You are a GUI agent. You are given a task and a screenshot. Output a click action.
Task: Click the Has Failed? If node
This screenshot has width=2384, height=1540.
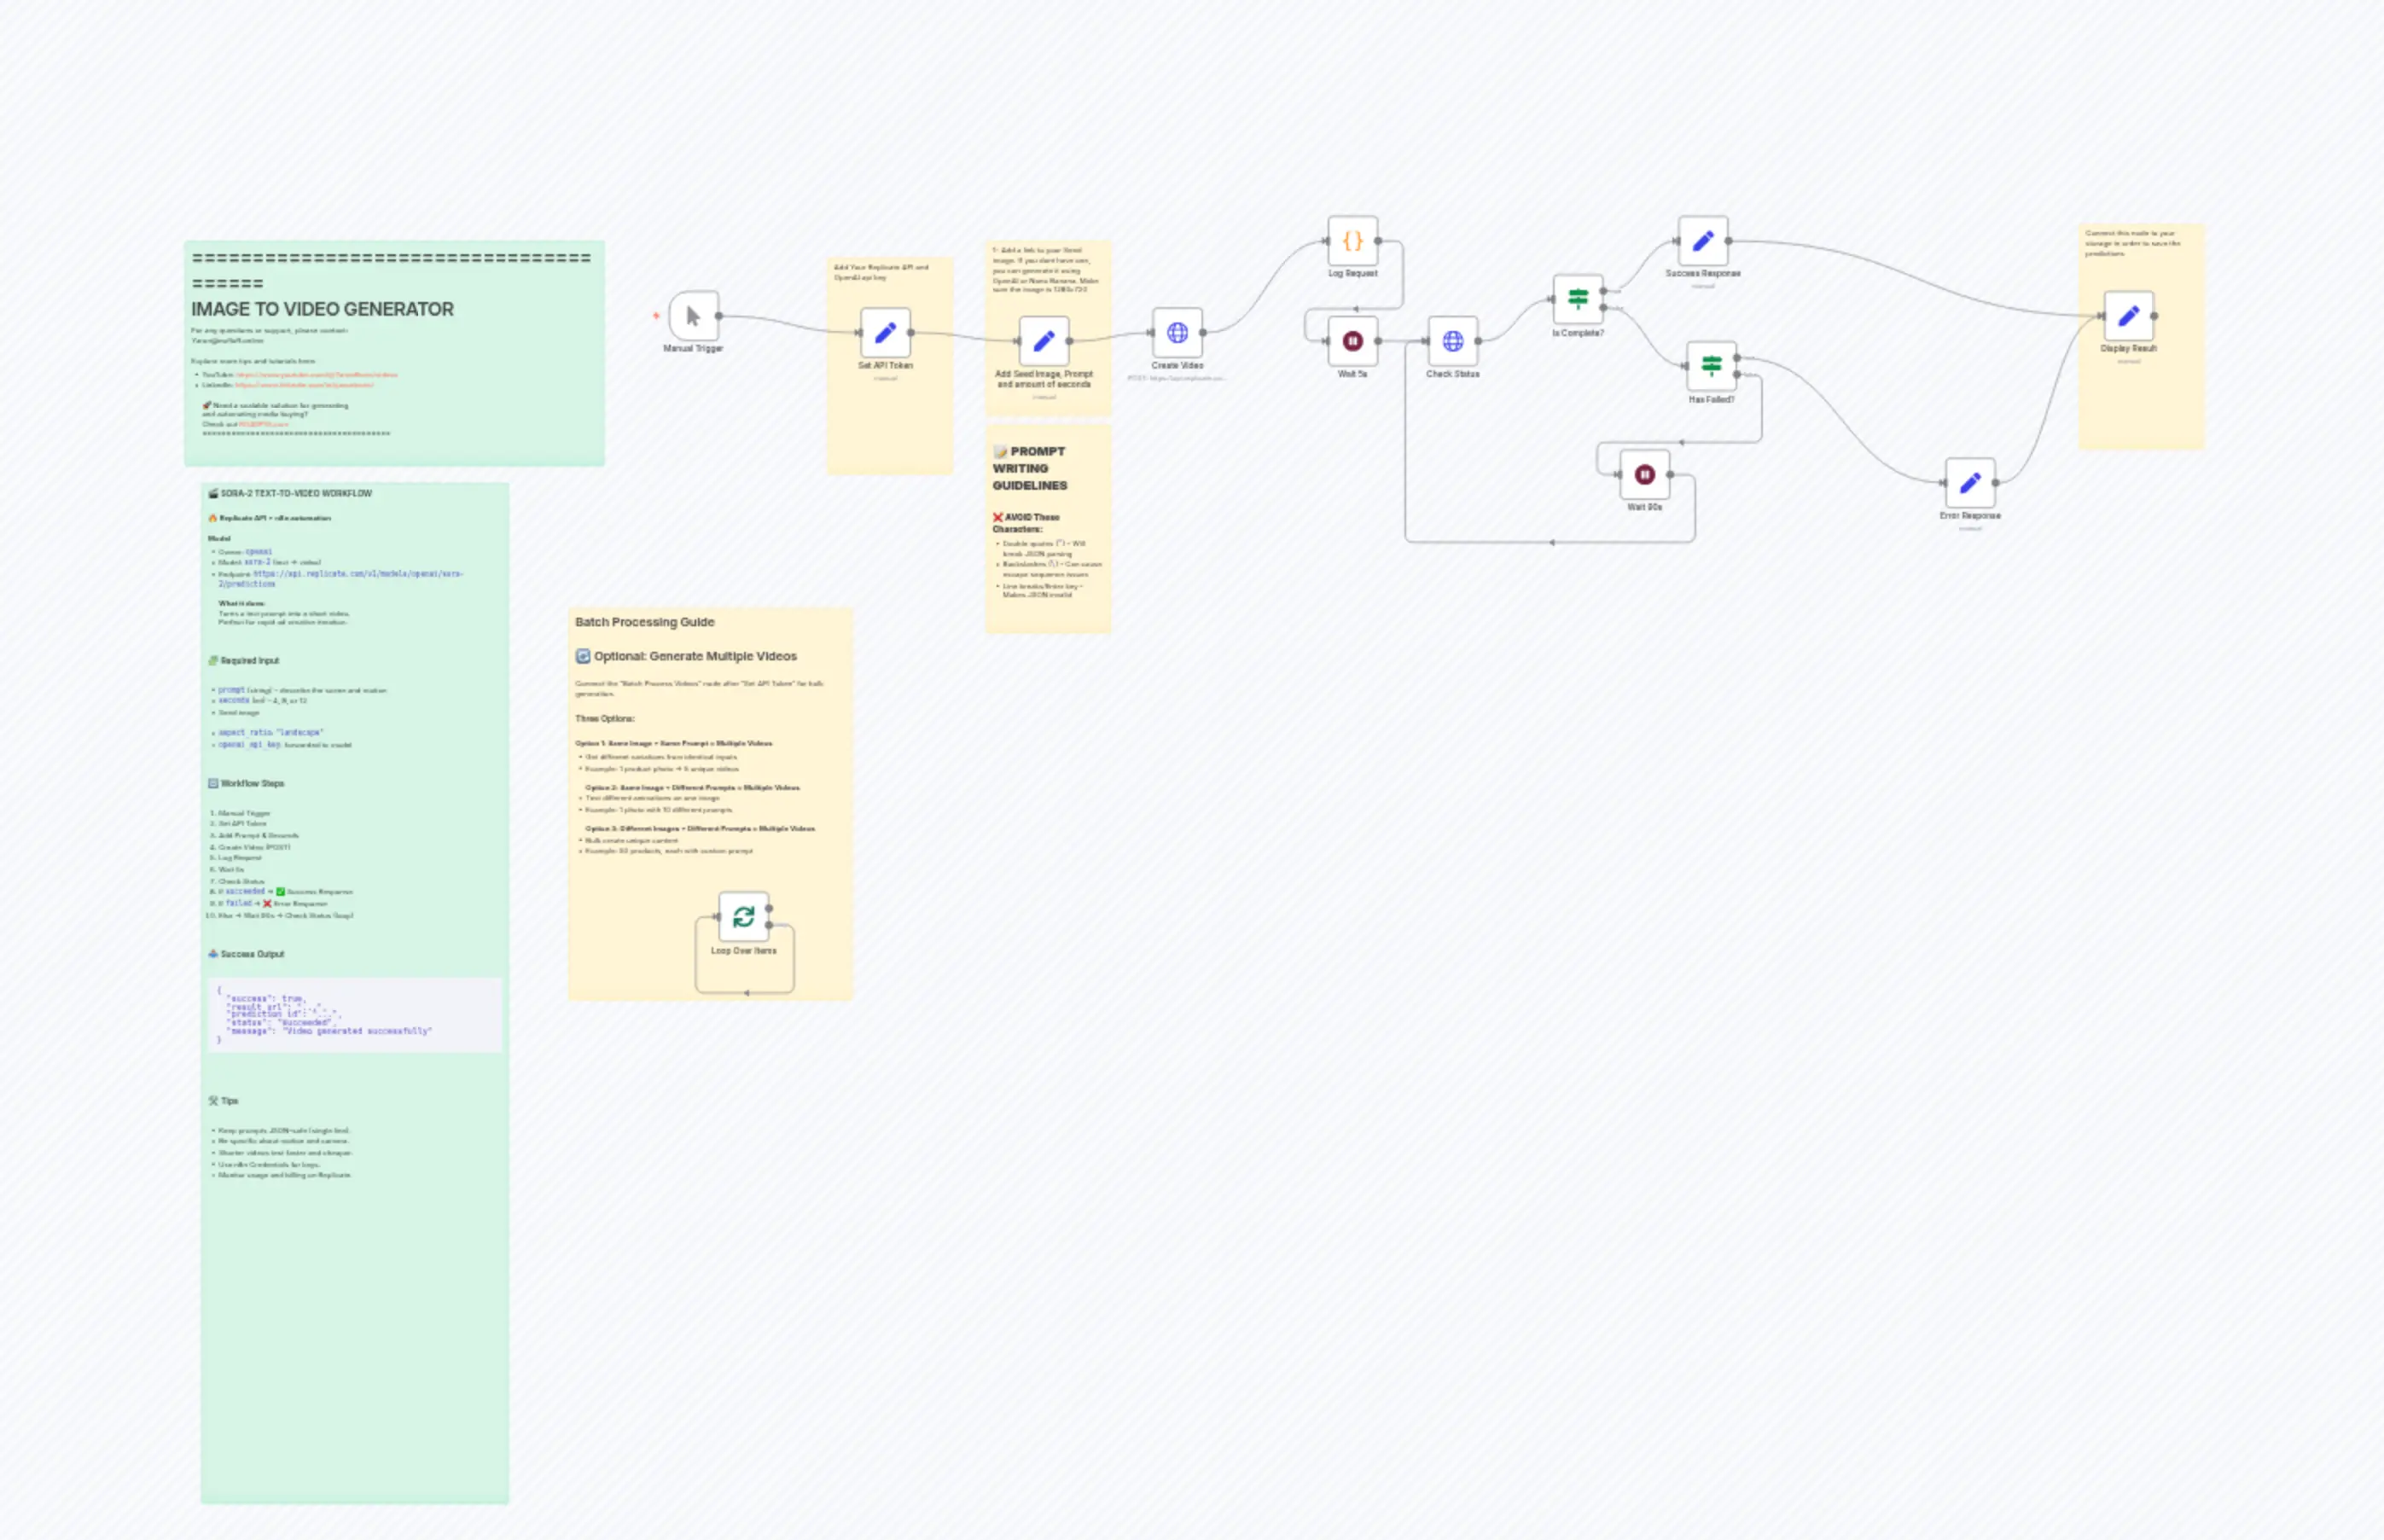[x=1711, y=366]
